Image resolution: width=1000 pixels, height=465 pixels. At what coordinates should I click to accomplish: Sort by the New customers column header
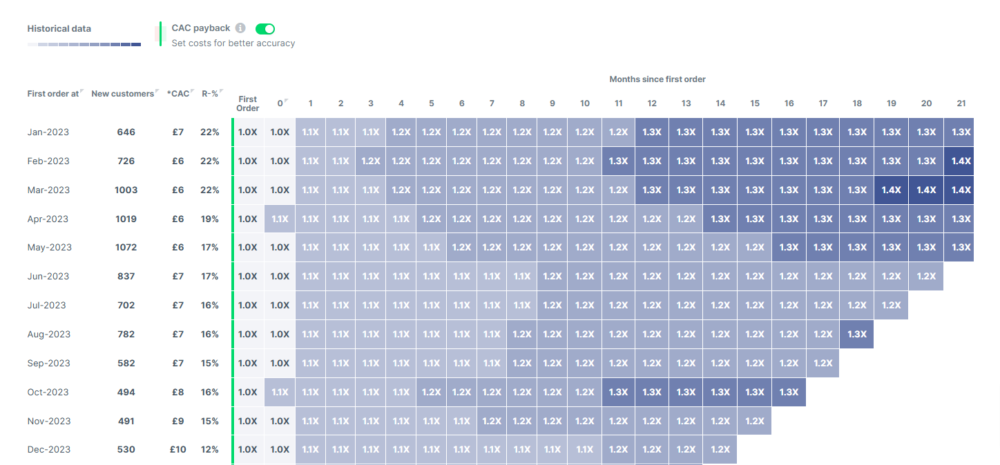122,94
